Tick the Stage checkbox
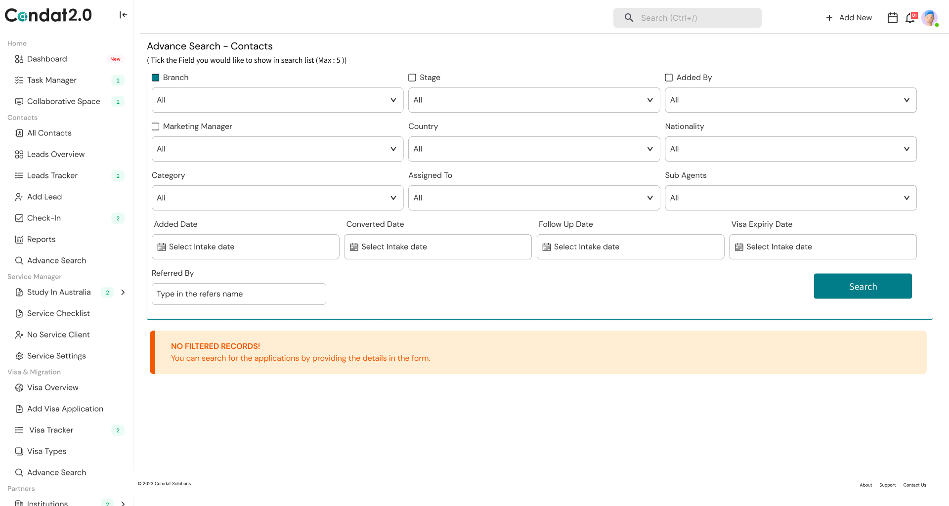Image resolution: width=949 pixels, height=506 pixels. (412, 78)
